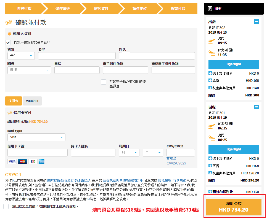Expand 票價 plus icon under 出發
This screenshot has width=267, height=219.
click(x=210, y=80)
